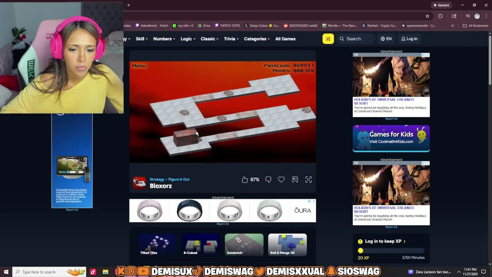Open the TikTok app in the taskbar
Viewport: 492px width, 277px height.
[93, 272]
